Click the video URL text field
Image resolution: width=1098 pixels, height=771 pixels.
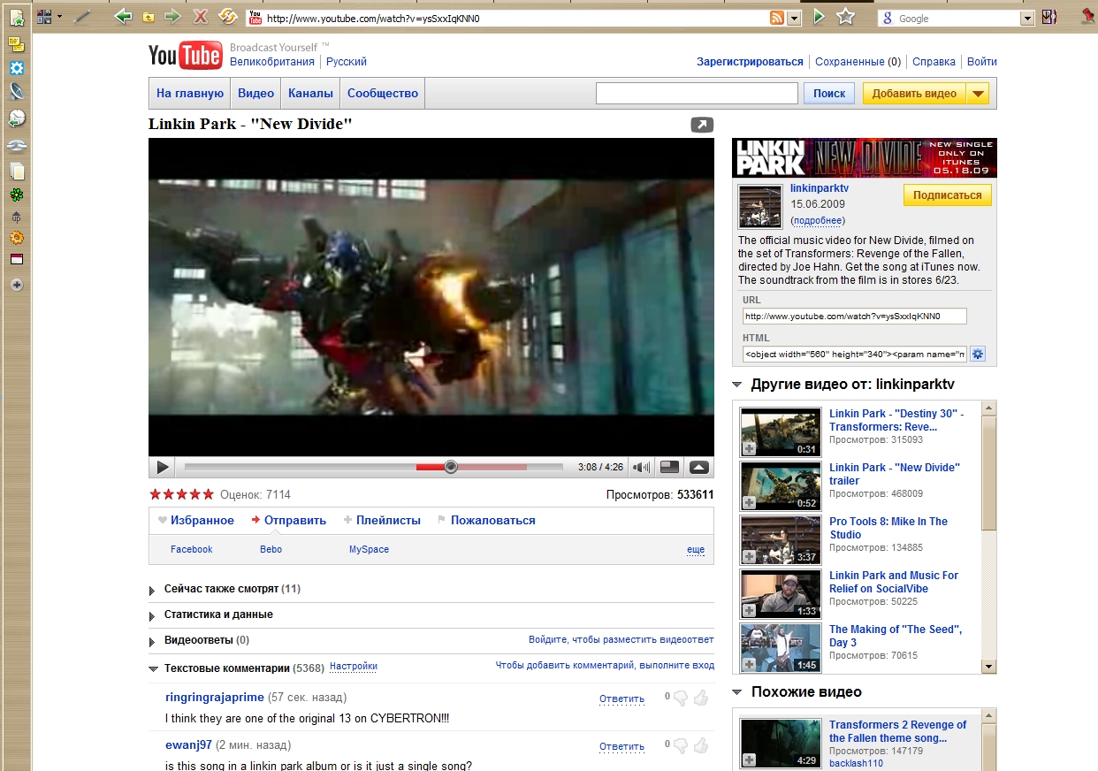pyautogui.click(x=855, y=317)
